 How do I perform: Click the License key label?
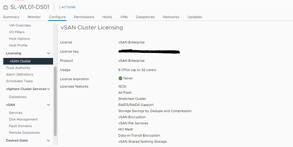(69, 52)
